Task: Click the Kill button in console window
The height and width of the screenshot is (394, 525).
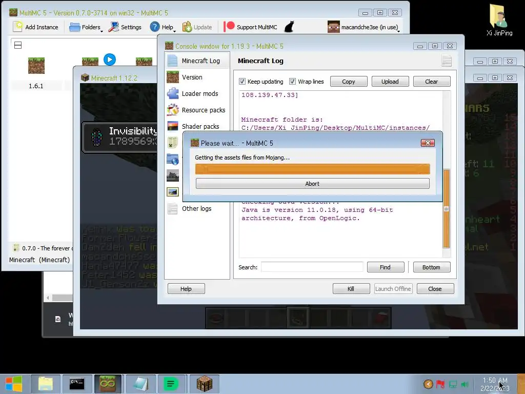Action: pos(351,288)
